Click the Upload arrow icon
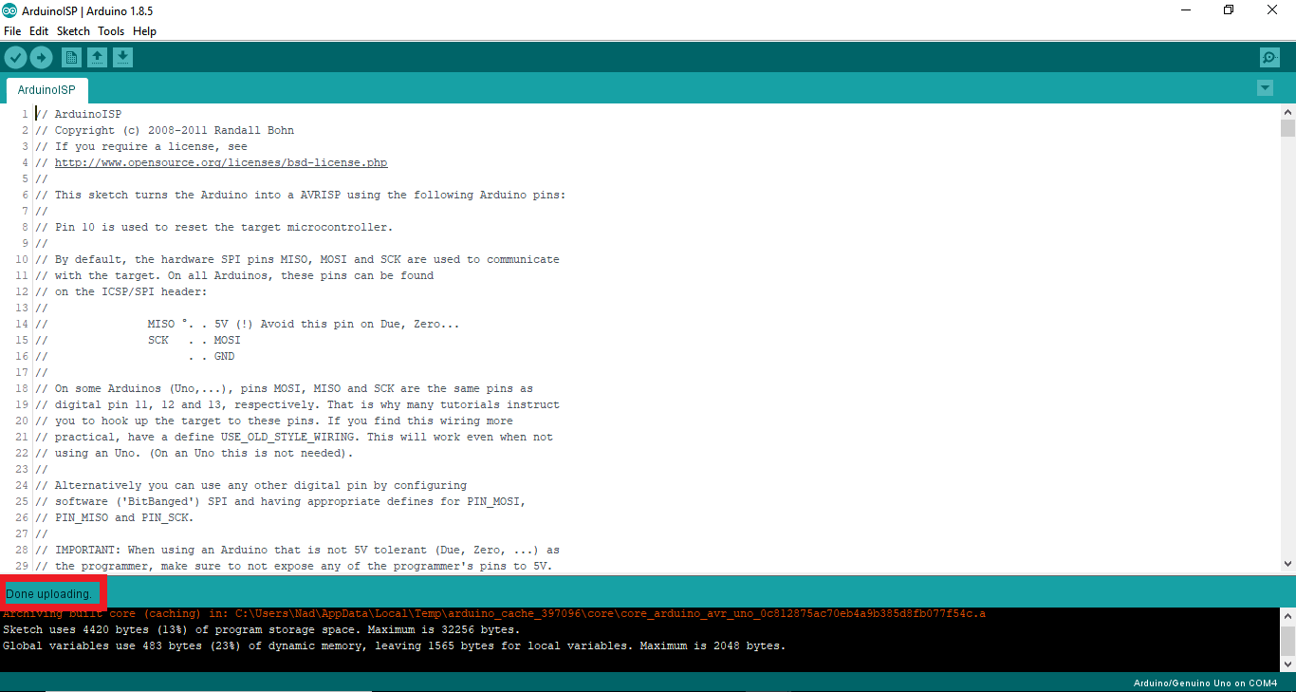 pyautogui.click(x=41, y=58)
